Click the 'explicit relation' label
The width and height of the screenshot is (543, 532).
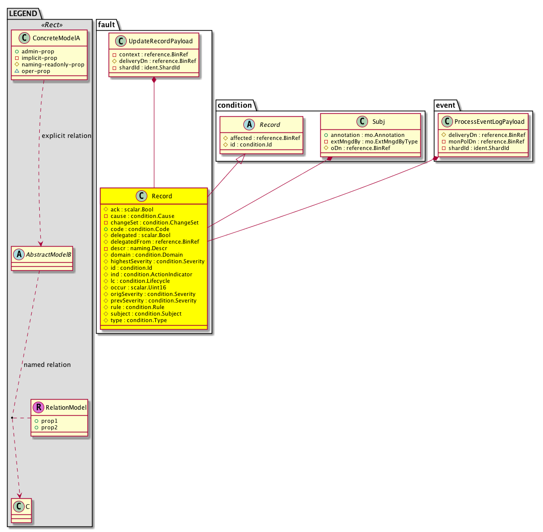[x=67, y=136]
